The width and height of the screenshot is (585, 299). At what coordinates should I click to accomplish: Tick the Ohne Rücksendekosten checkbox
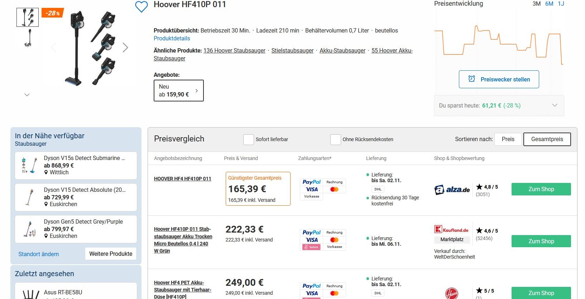pyautogui.click(x=335, y=139)
